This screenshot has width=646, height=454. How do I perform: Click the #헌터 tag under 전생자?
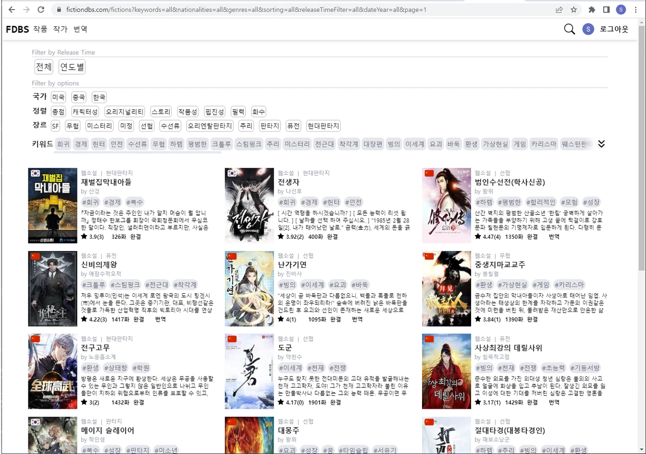click(x=332, y=202)
